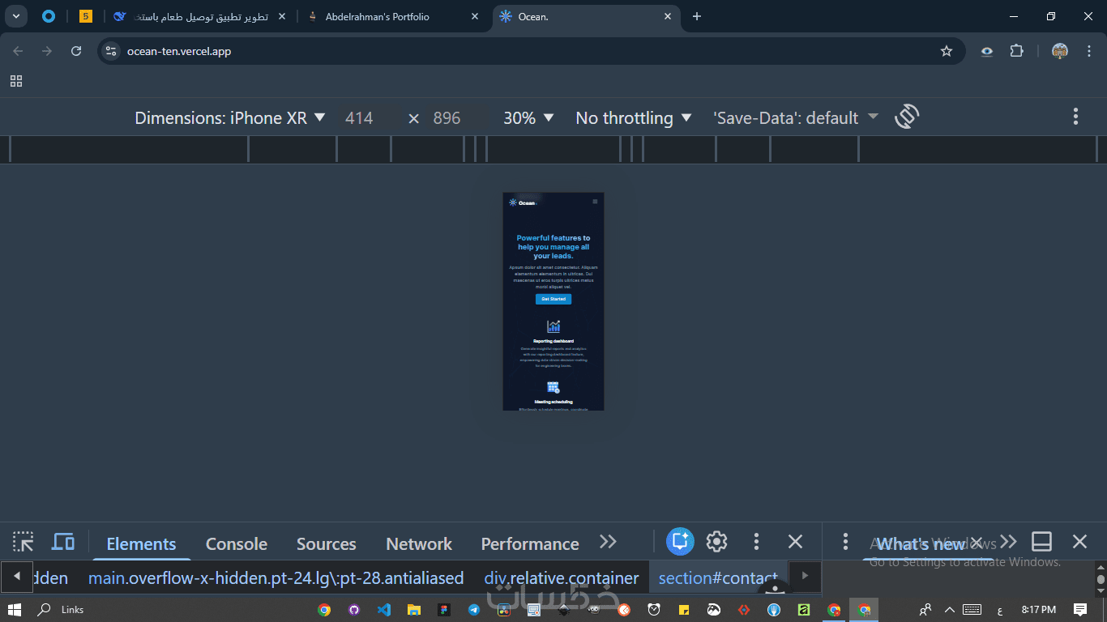Screen dimensions: 1107x622
Task: Click the "Reporting dashboard" heading text
Action: pyautogui.click(x=553, y=341)
